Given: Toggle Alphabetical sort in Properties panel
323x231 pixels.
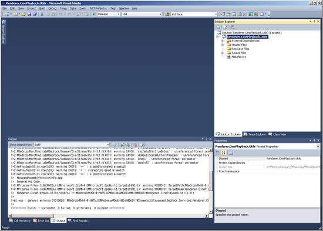Looking at the screenshot, I should (x=224, y=152).
